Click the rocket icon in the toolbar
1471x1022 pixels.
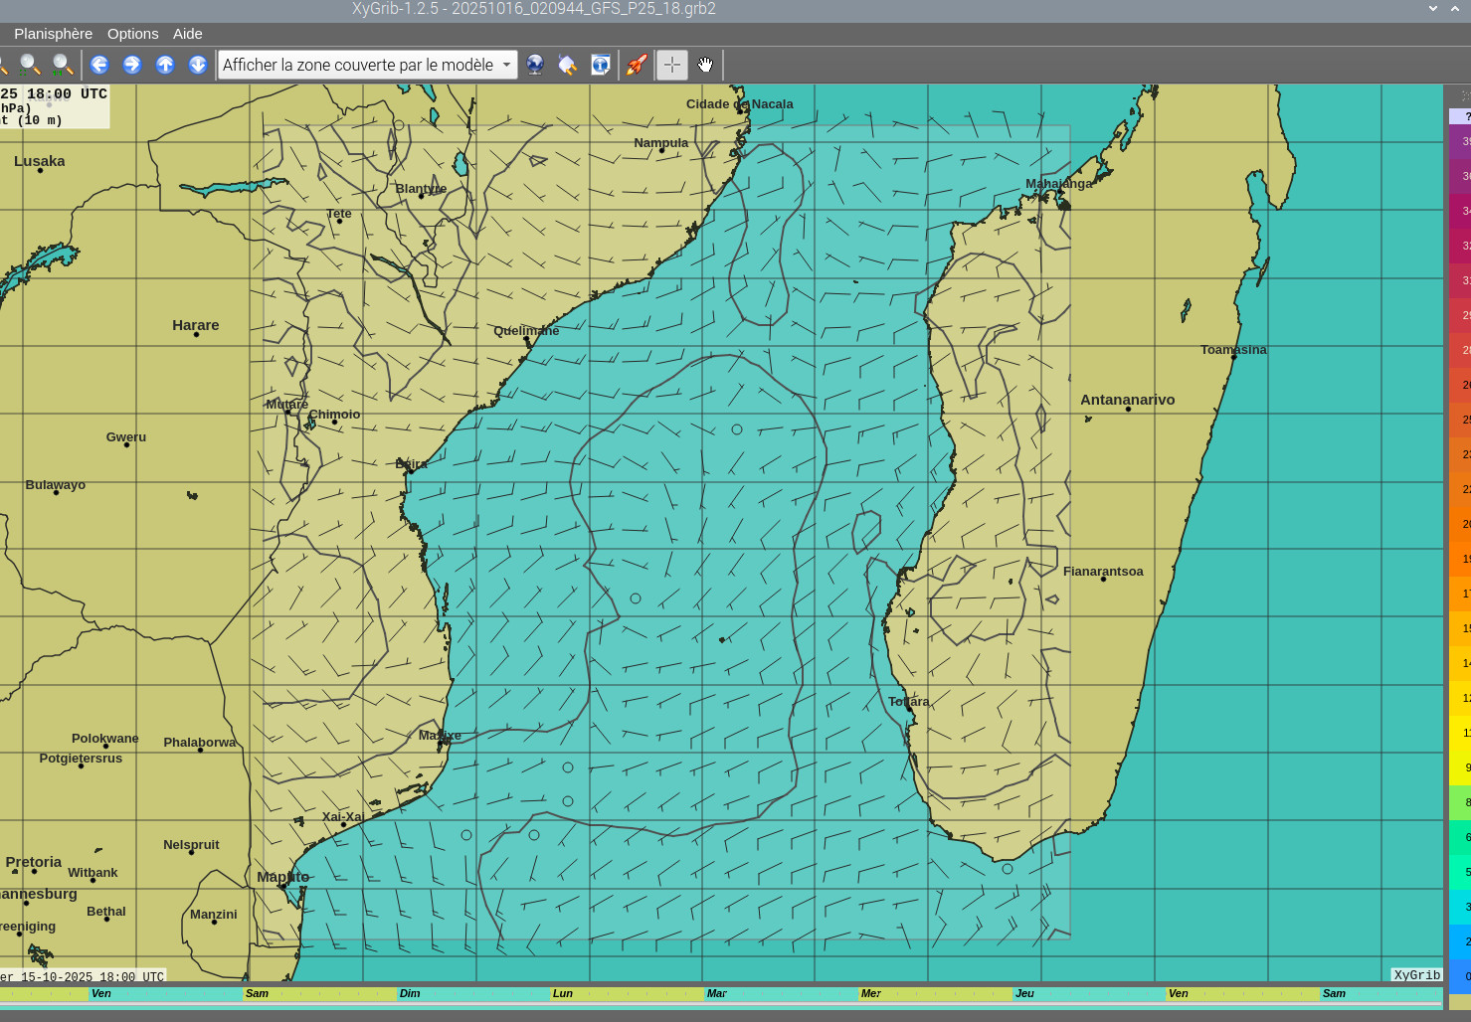click(x=637, y=65)
